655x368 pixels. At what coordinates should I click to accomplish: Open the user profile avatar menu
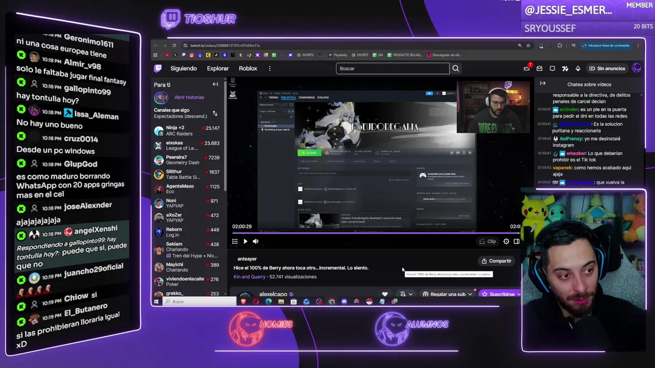pyautogui.click(x=637, y=68)
